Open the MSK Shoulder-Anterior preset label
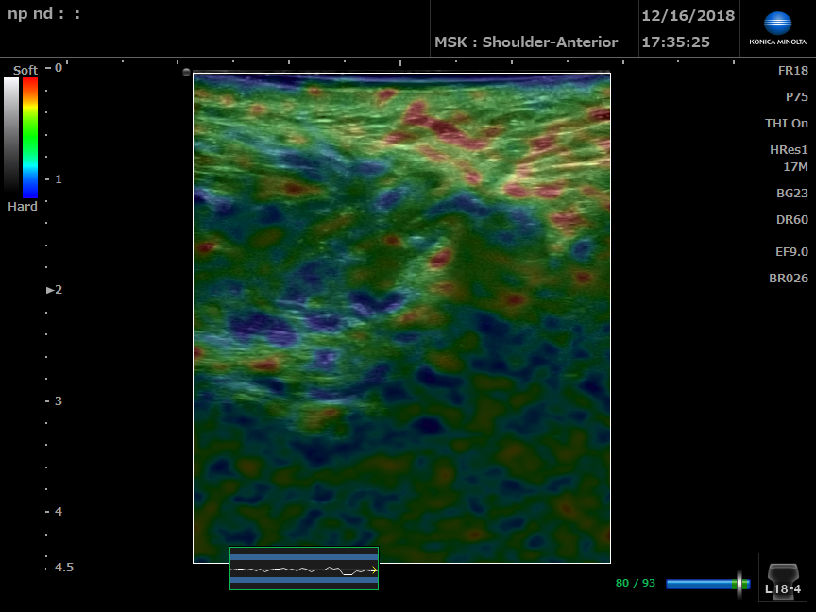 (x=525, y=42)
